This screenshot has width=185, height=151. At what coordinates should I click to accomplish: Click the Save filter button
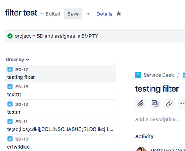click(x=73, y=14)
